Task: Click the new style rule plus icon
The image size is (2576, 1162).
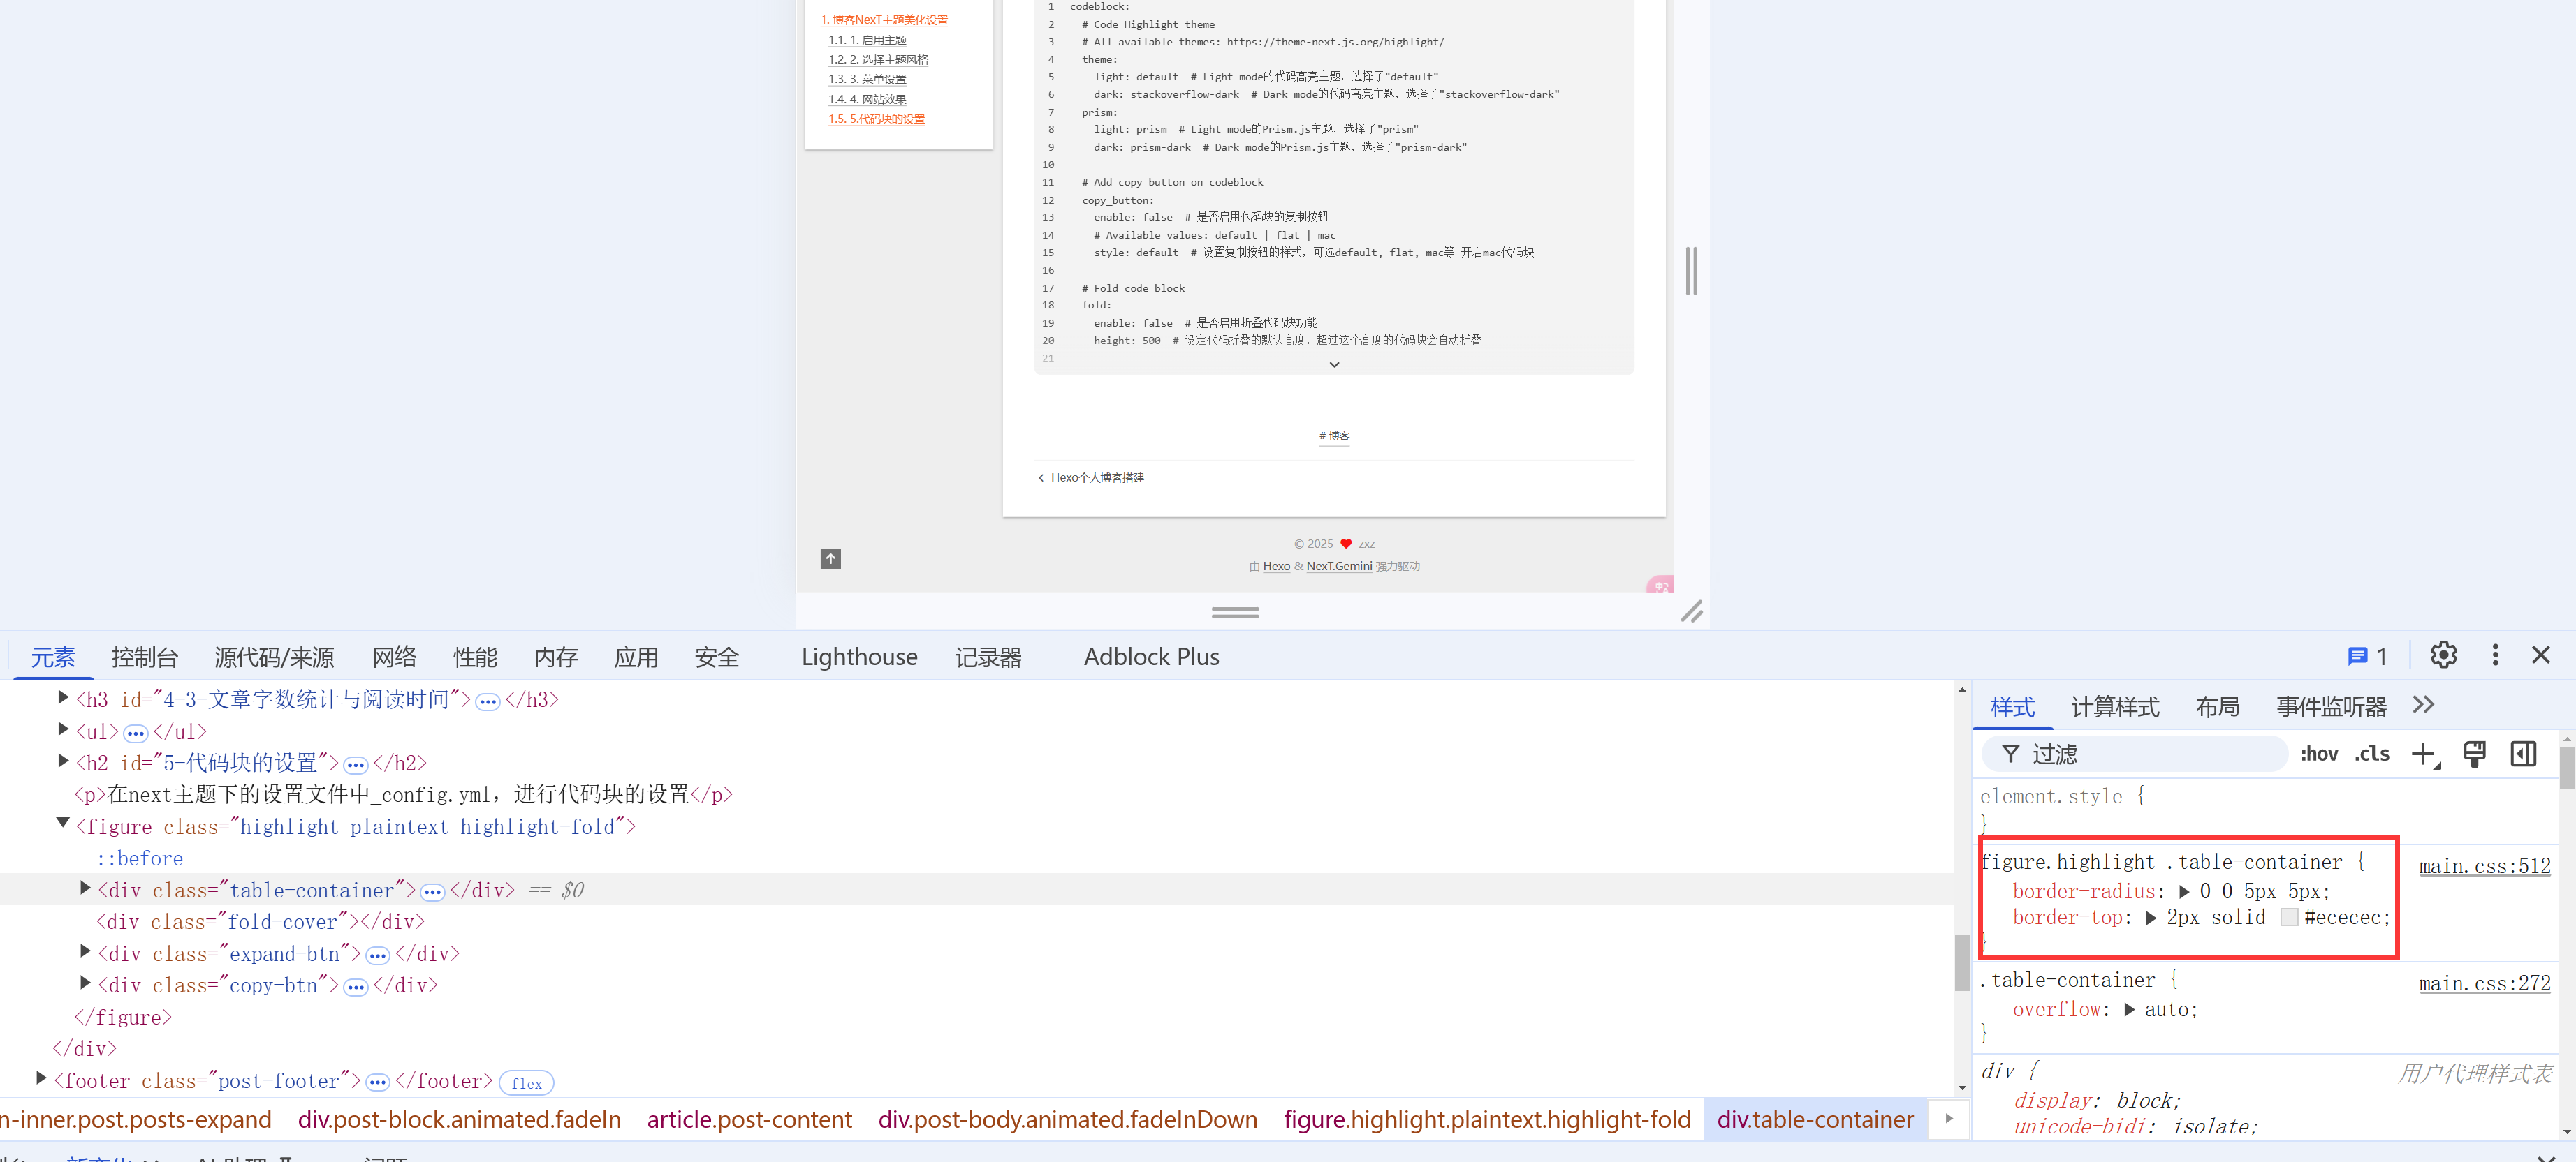Action: tap(2423, 754)
